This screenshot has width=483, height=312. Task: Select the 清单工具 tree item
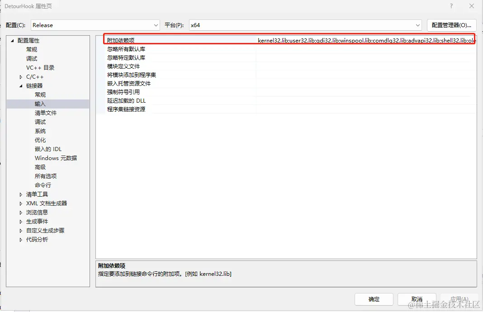[37, 194]
